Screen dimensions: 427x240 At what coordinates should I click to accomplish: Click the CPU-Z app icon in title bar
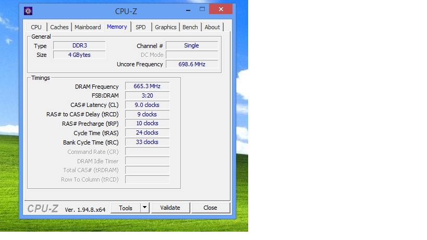tap(28, 11)
